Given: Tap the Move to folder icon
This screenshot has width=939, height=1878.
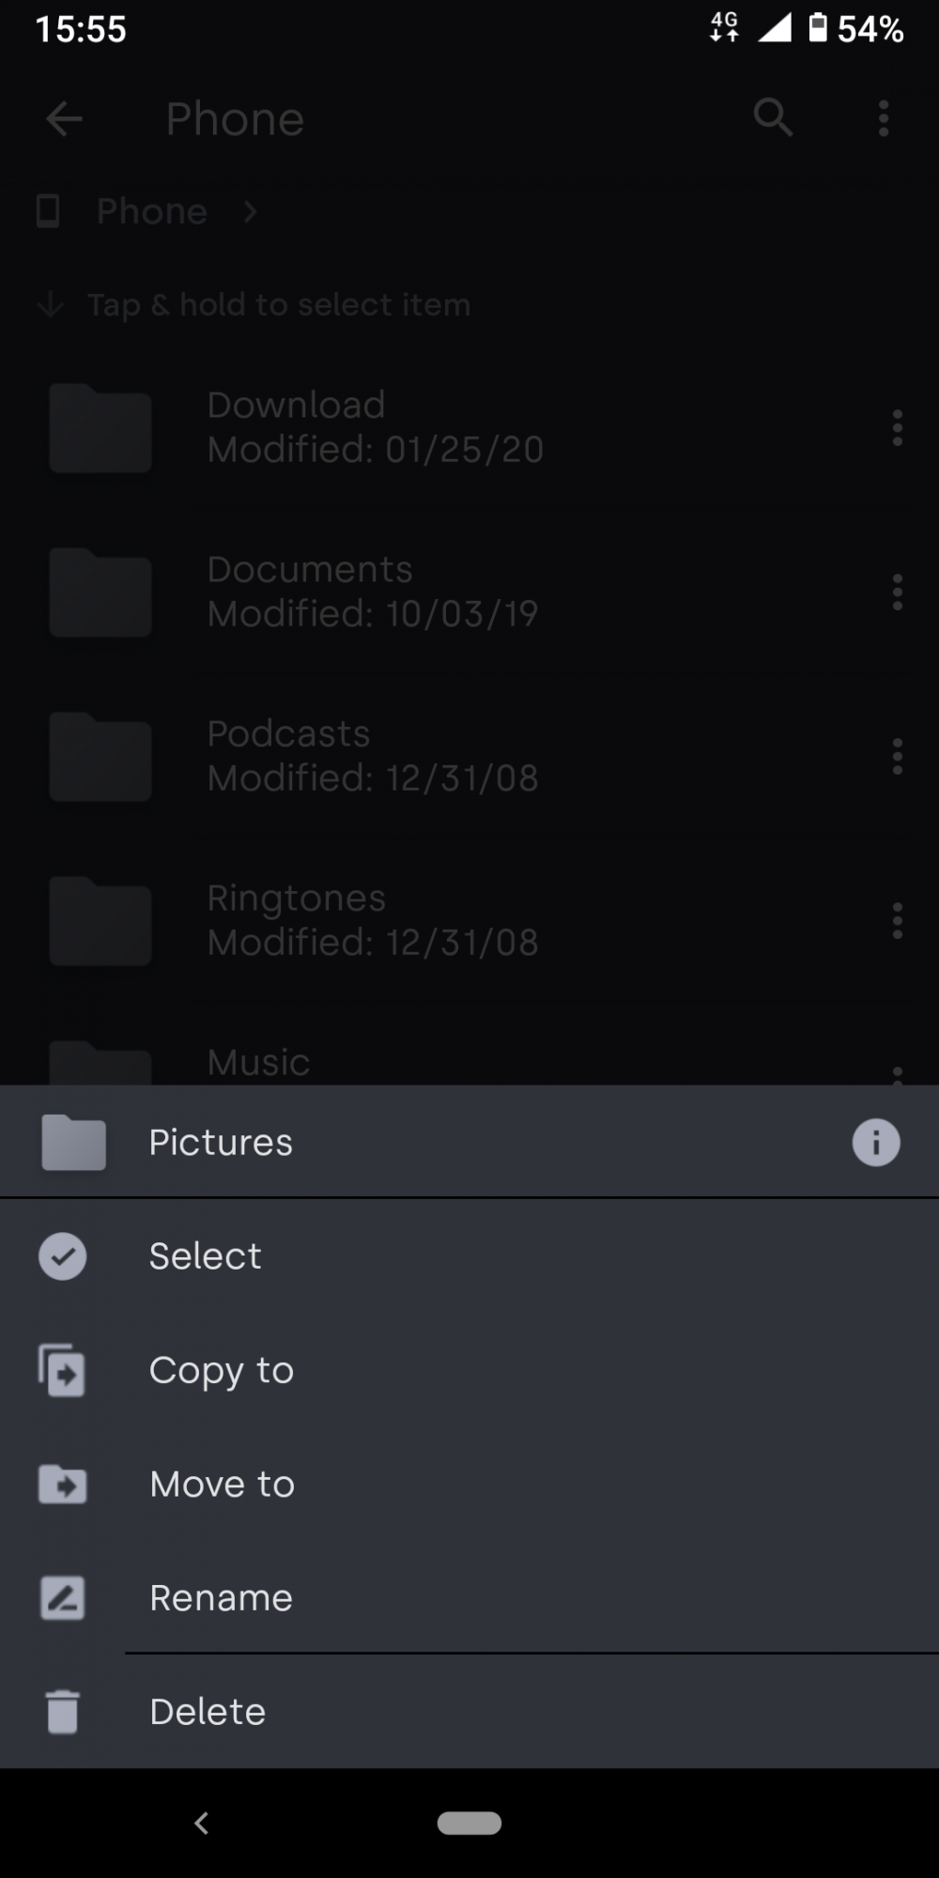Looking at the screenshot, I should (63, 1485).
